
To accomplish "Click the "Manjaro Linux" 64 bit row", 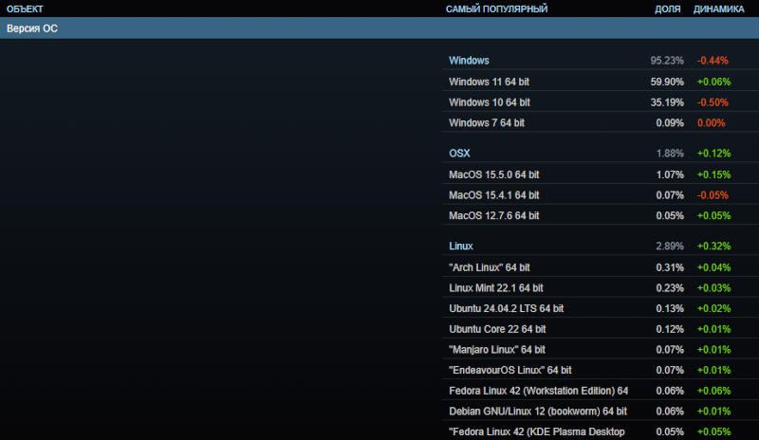I will point(496,350).
